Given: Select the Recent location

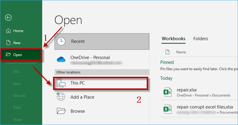Looking at the screenshot, I should (x=102, y=41).
